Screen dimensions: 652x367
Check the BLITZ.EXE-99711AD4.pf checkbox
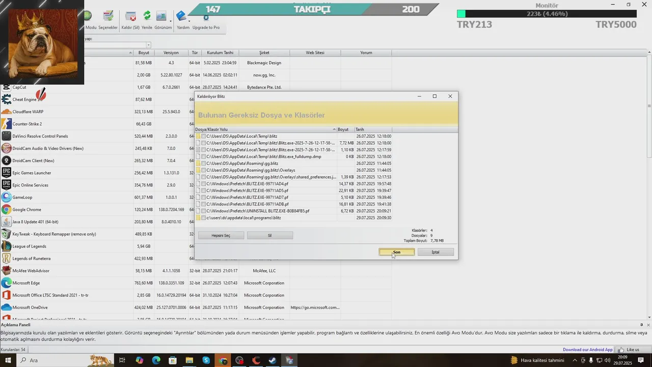[204, 183]
